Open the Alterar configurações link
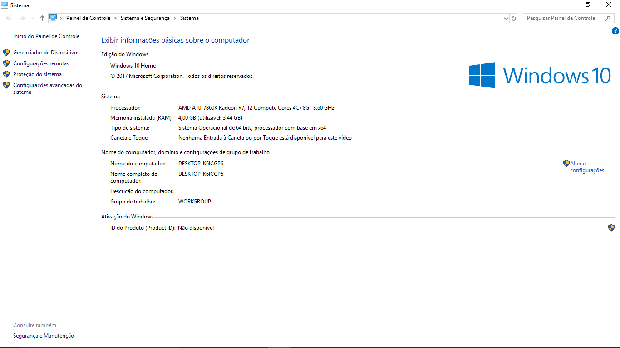 click(587, 167)
